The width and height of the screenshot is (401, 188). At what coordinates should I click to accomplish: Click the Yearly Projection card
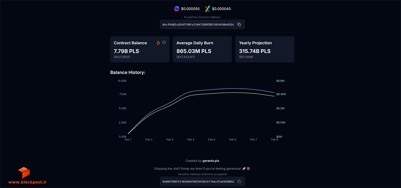point(265,49)
